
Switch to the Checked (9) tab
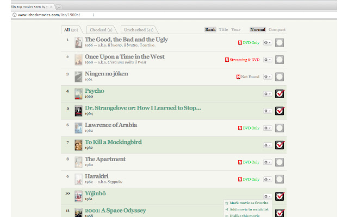(x=101, y=30)
